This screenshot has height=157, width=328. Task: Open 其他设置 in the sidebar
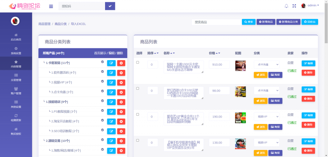point(16,104)
